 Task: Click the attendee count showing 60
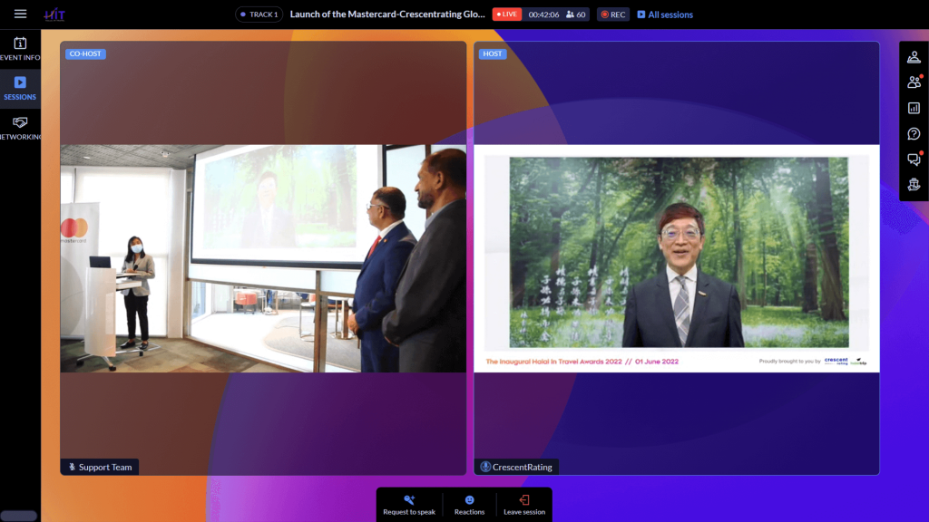576,14
